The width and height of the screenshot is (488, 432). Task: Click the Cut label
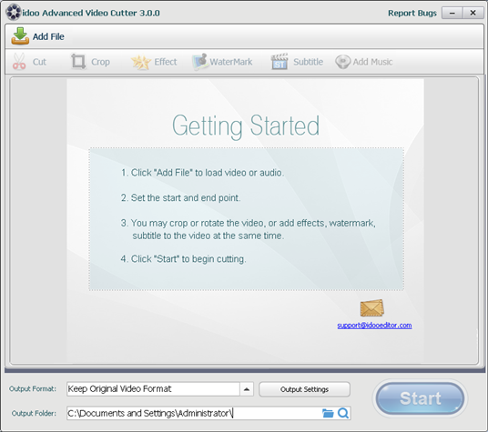(39, 62)
